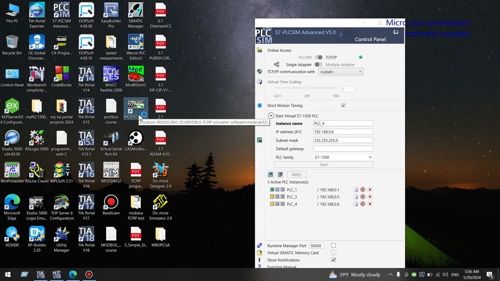Remove the PLC_3 instance

[370, 197]
